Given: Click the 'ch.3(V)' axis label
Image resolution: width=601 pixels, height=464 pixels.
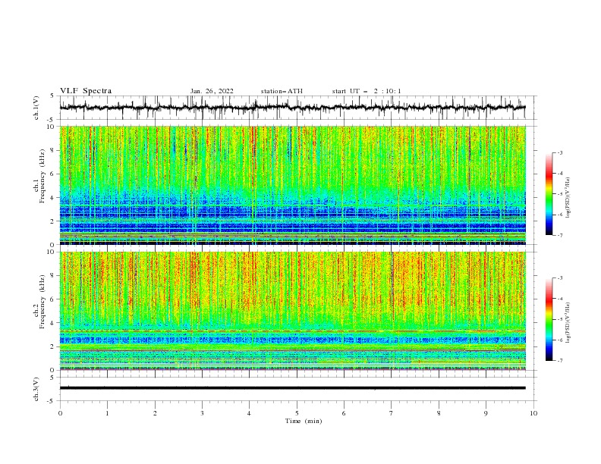Looking at the screenshot, I should click(x=36, y=389).
